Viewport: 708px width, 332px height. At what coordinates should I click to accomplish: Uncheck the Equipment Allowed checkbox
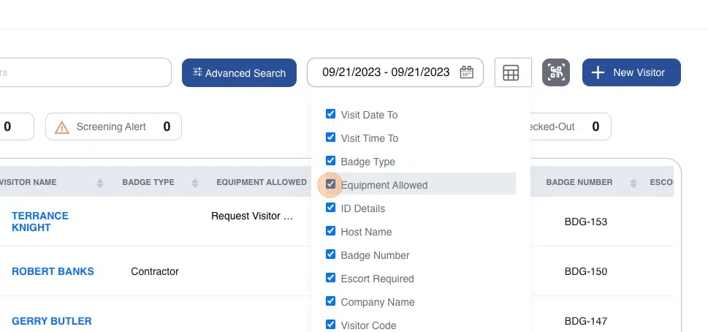[331, 185]
